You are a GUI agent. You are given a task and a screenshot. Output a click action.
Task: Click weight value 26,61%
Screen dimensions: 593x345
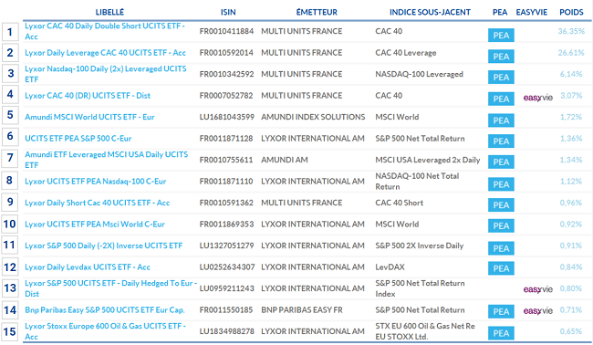click(571, 53)
